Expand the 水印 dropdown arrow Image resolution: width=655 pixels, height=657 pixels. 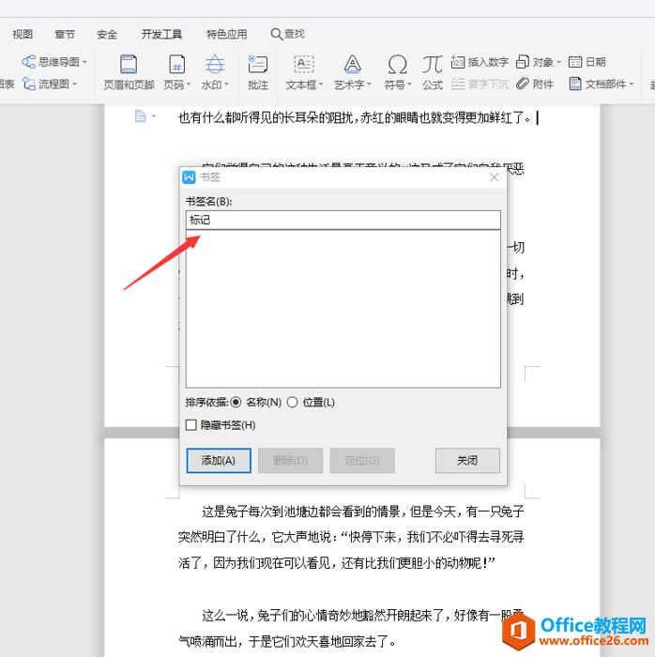click(x=226, y=84)
